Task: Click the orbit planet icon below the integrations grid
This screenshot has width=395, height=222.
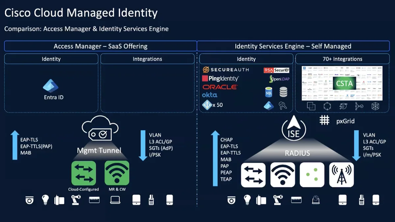Action: 343,106
